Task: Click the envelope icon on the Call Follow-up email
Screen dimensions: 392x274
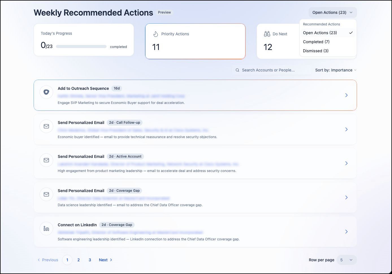Action: tap(46, 126)
